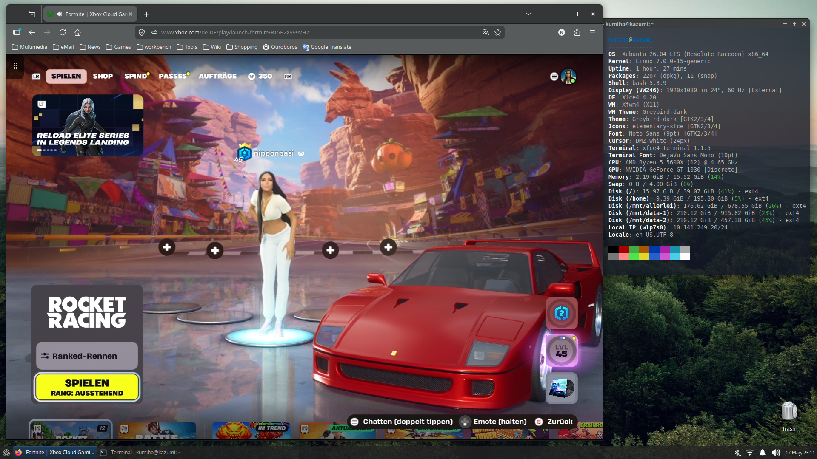Open Reload Elite Series news banner
Screen dimensions: 817x459
coord(88,125)
